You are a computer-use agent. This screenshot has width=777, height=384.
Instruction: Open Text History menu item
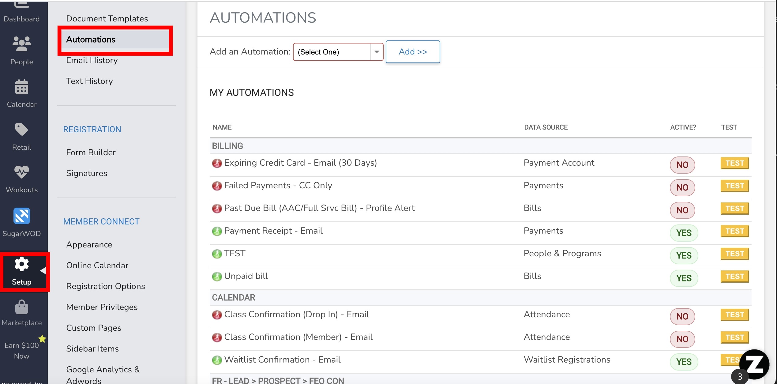coord(89,81)
